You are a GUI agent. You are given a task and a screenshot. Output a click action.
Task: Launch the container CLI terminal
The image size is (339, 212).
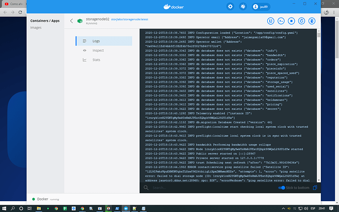tap(281, 21)
